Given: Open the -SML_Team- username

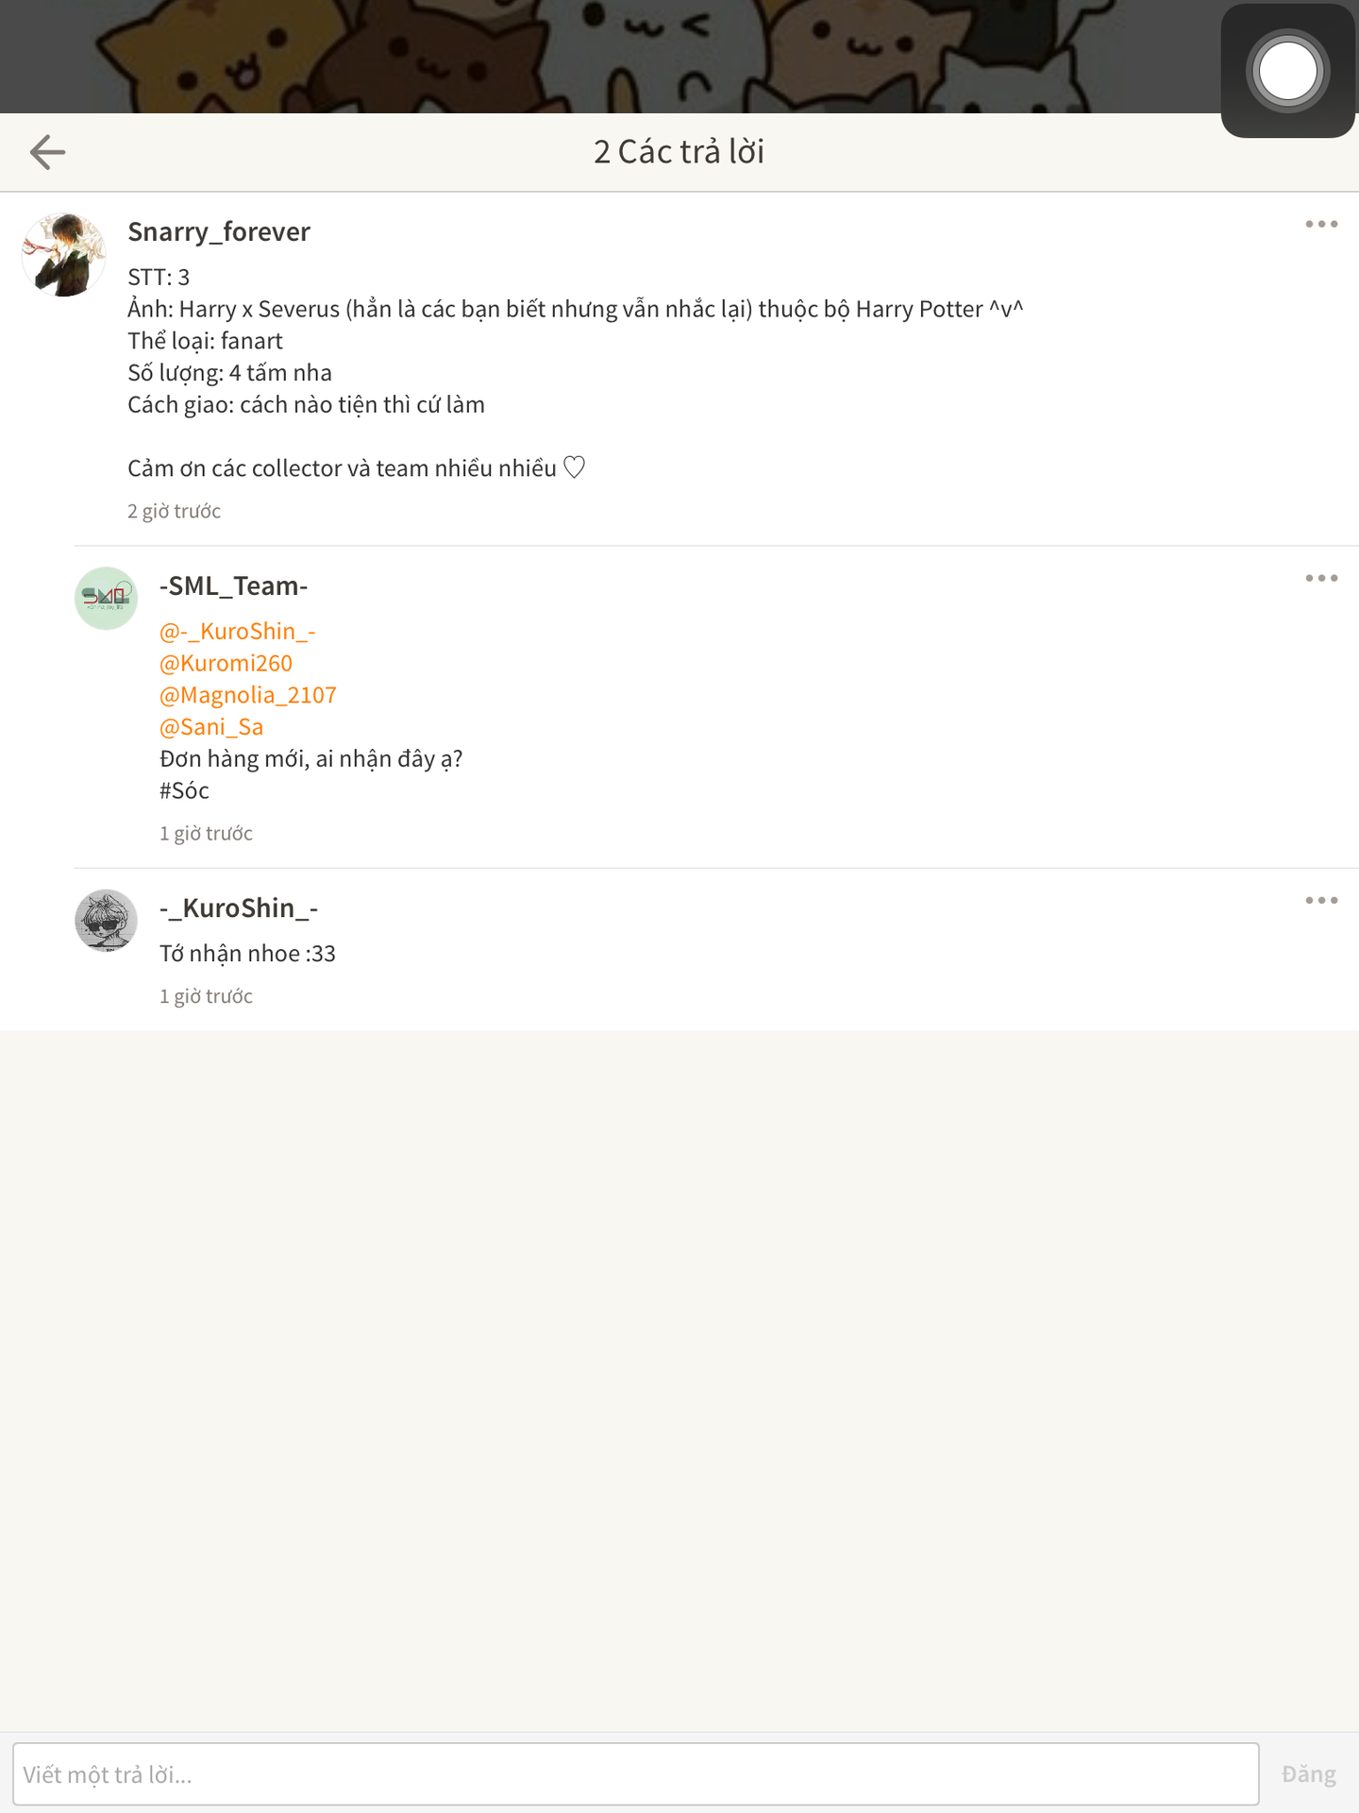Looking at the screenshot, I should pyautogui.click(x=234, y=585).
